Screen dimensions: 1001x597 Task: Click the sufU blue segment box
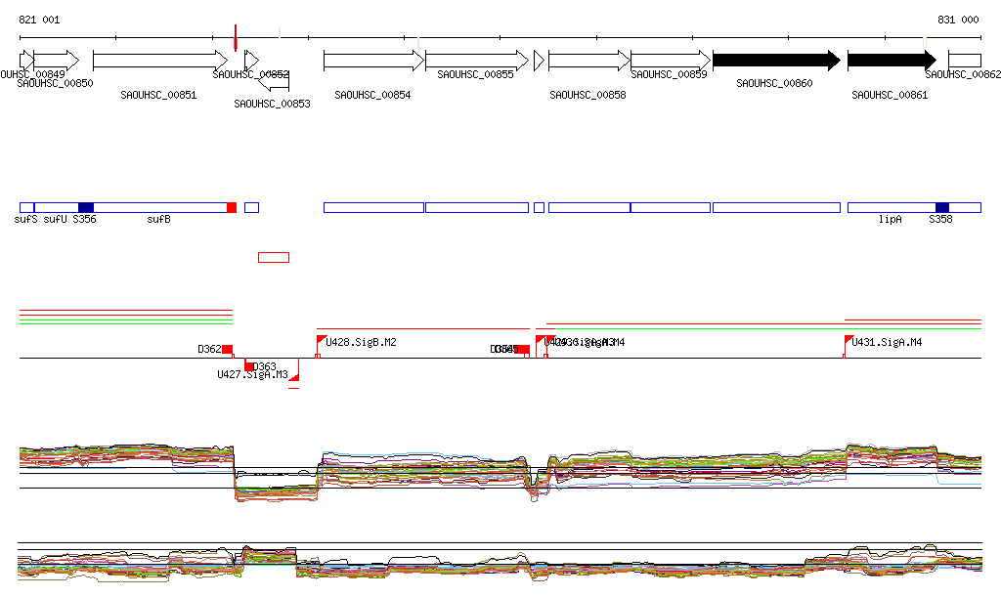pyautogui.click(x=56, y=207)
